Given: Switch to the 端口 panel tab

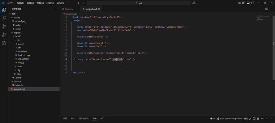Looking at the screenshot, I should pos(102,118).
